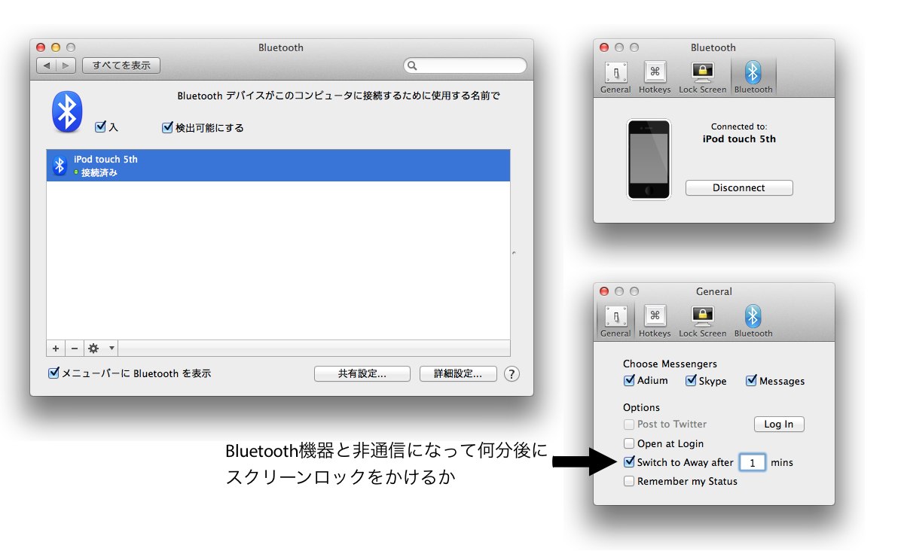904x551 pixels.
Task: Open Lock Screen tab in the General window
Action: 703,321
